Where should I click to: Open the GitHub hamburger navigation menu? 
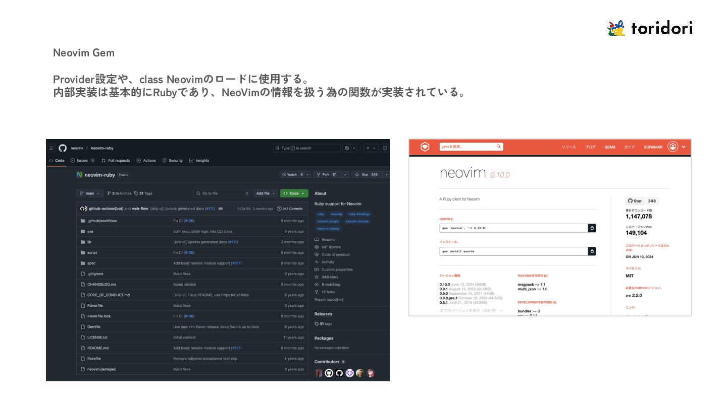[51, 148]
